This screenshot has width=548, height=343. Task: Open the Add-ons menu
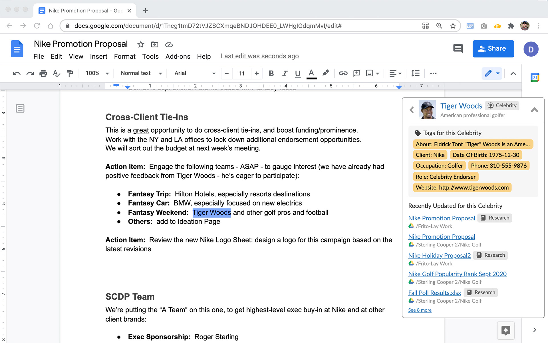tap(178, 56)
